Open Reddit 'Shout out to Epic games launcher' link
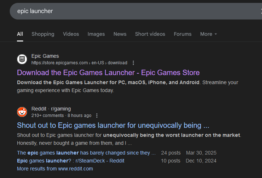 [113, 125]
